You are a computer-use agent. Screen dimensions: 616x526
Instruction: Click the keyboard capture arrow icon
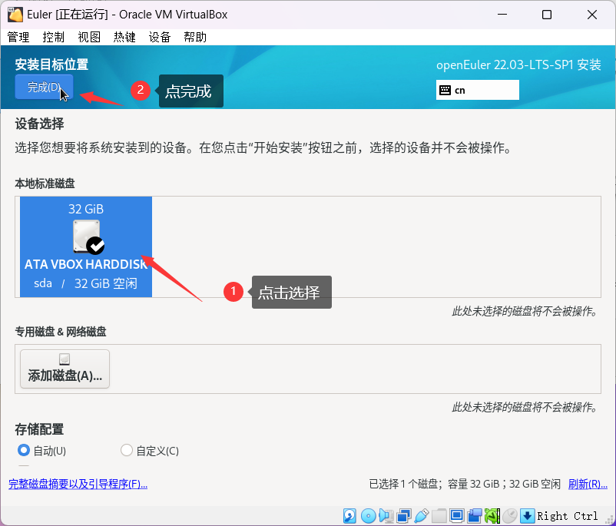pyautogui.click(x=527, y=515)
